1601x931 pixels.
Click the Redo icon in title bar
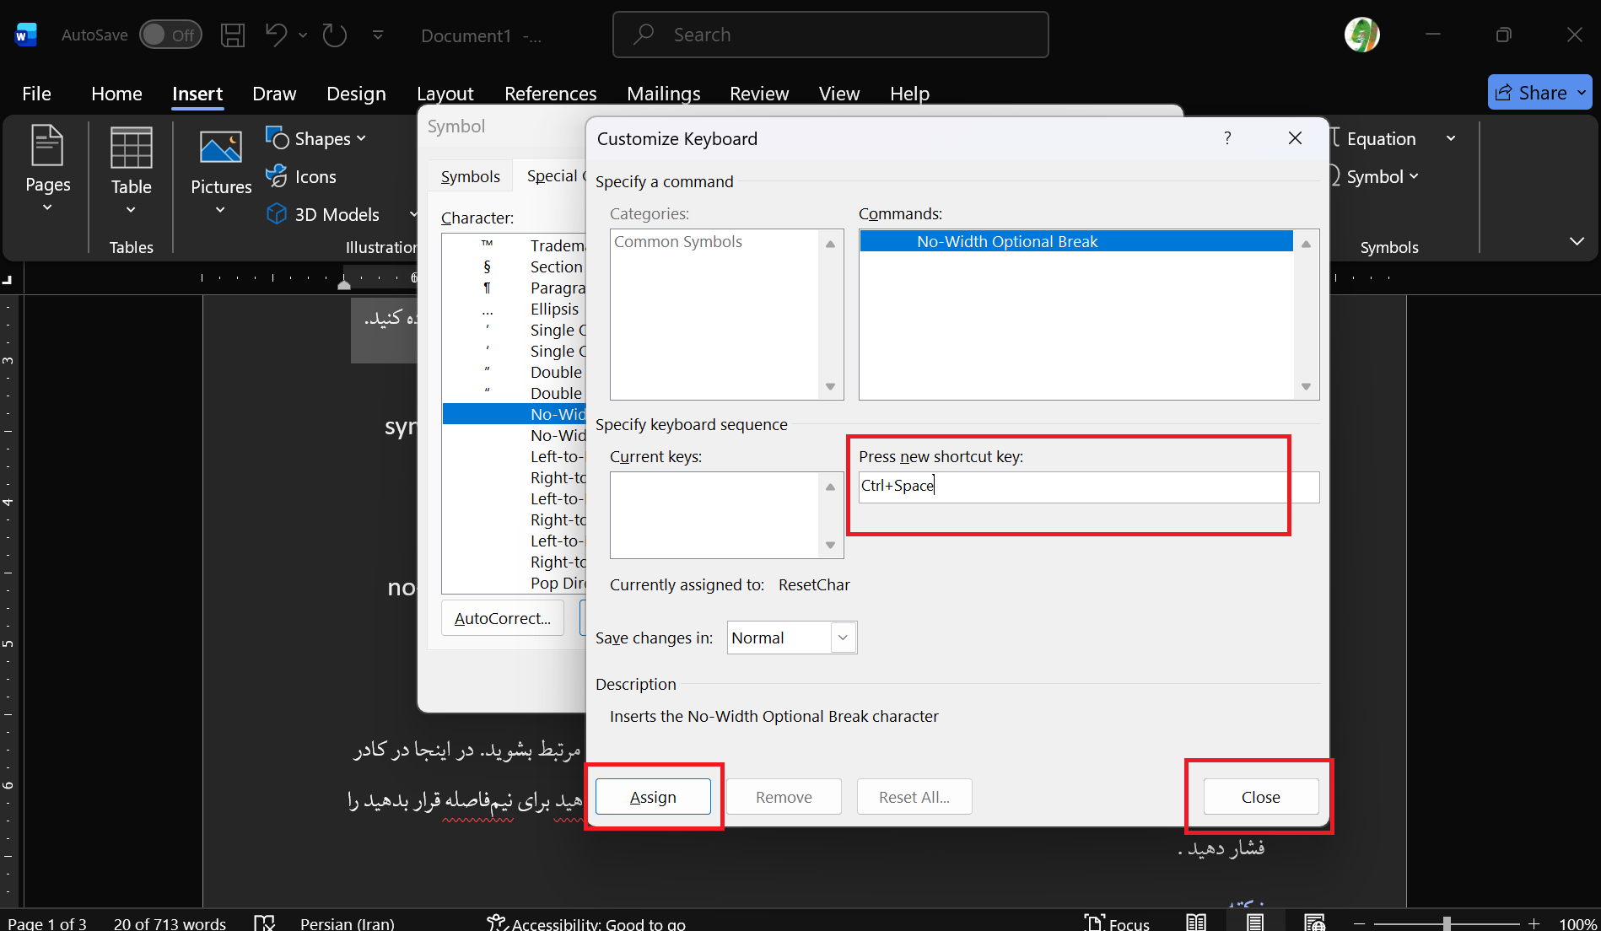(x=335, y=35)
